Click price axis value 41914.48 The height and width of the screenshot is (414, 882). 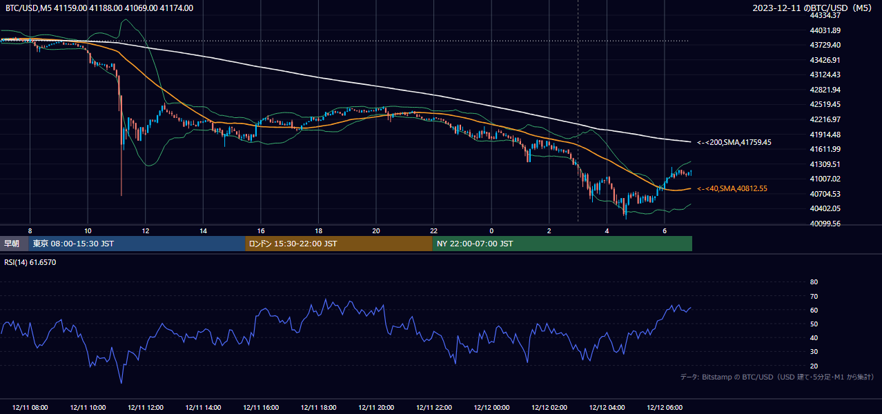point(825,135)
